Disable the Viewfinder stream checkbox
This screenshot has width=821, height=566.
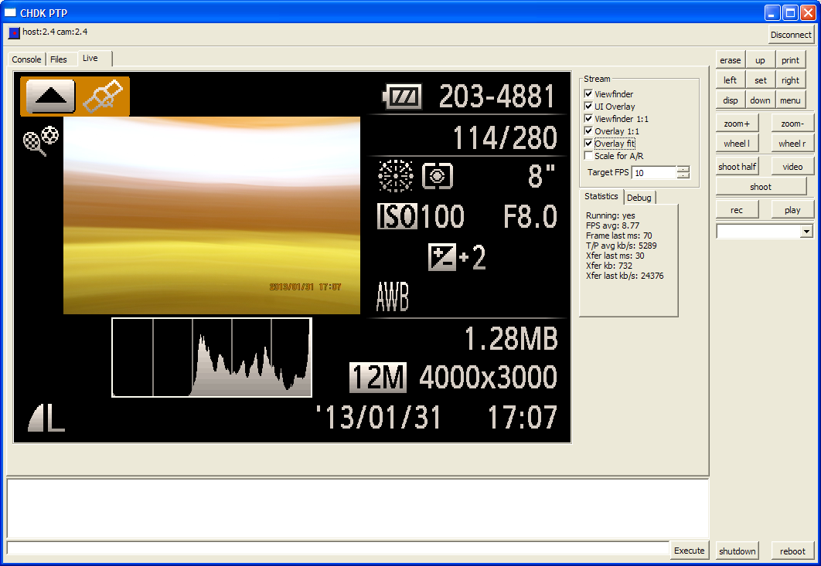[588, 93]
